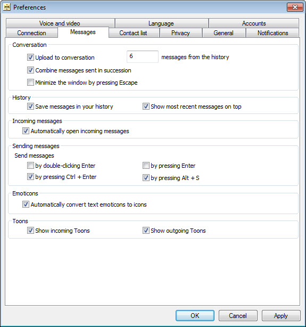Enable sending by double-clicking Enter
This screenshot has height=327, width=306.
30,166
